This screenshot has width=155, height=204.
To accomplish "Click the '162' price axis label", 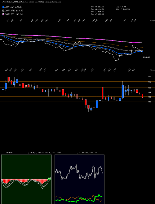I will click(x=149, y=77).
